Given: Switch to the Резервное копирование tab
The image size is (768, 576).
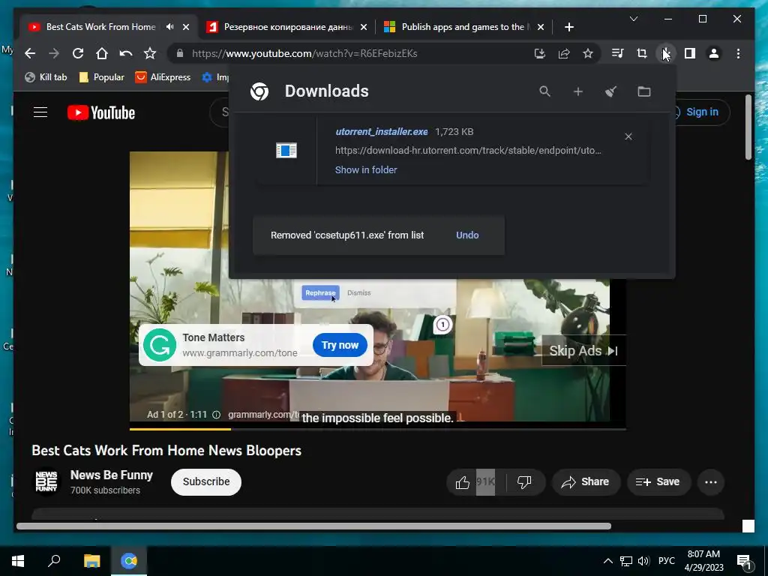Looking at the screenshot, I should (x=288, y=27).
